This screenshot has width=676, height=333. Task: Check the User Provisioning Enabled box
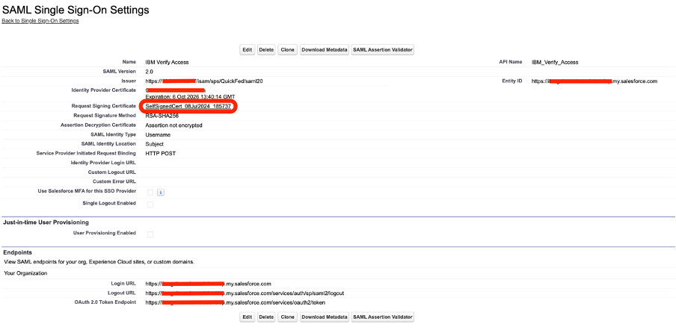click(x=150, y=234)
